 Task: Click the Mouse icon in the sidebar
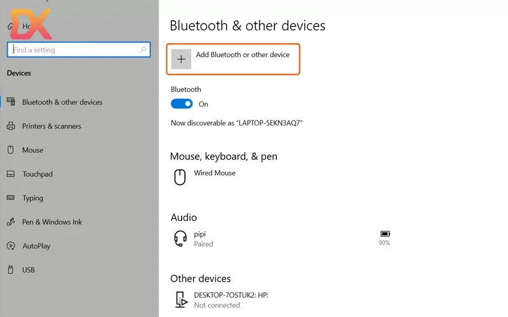11,150
